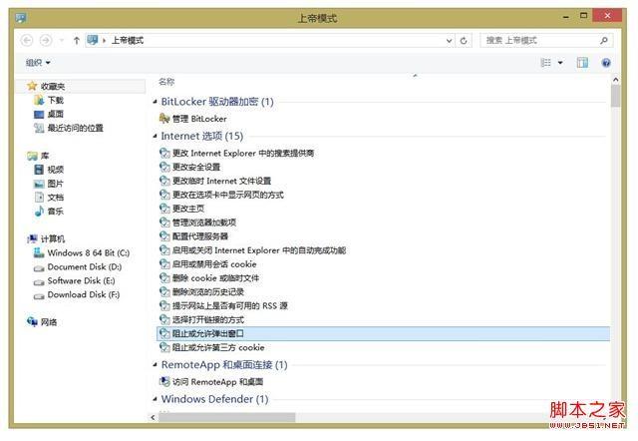Open the 图片 library

[x=56, y=184]
